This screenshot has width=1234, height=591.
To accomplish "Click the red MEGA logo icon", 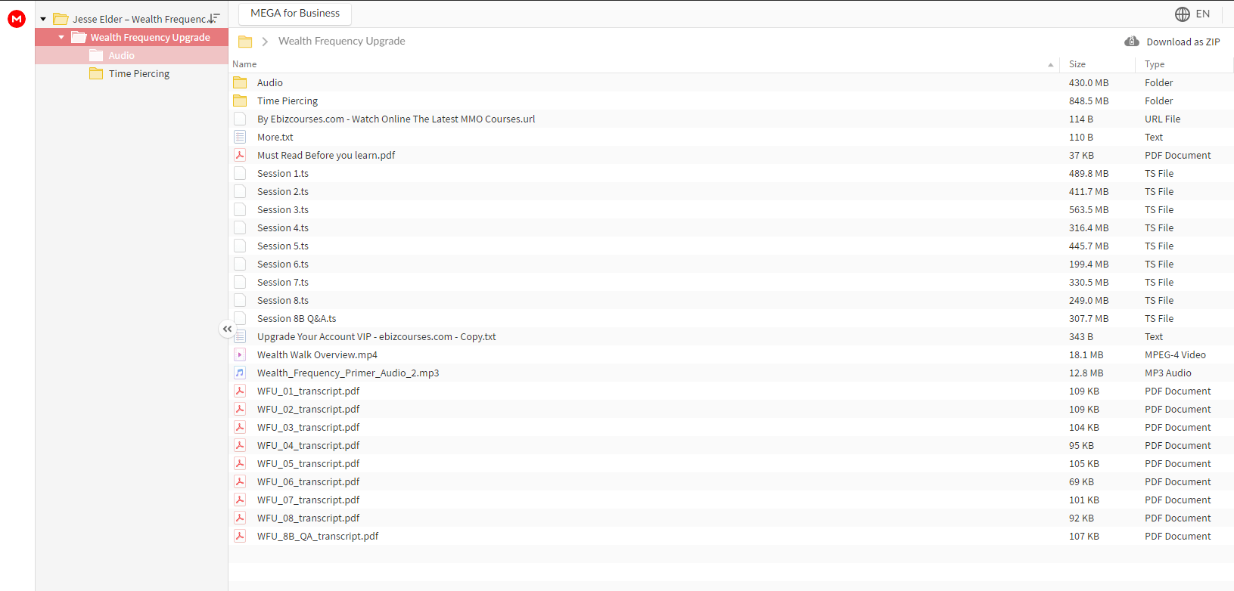I will [x=17, y=19].
